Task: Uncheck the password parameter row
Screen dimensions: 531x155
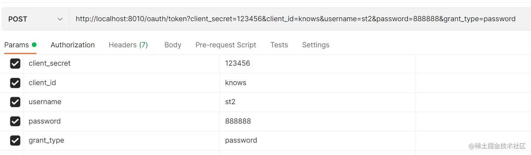Action: click(x=15, y=121)
